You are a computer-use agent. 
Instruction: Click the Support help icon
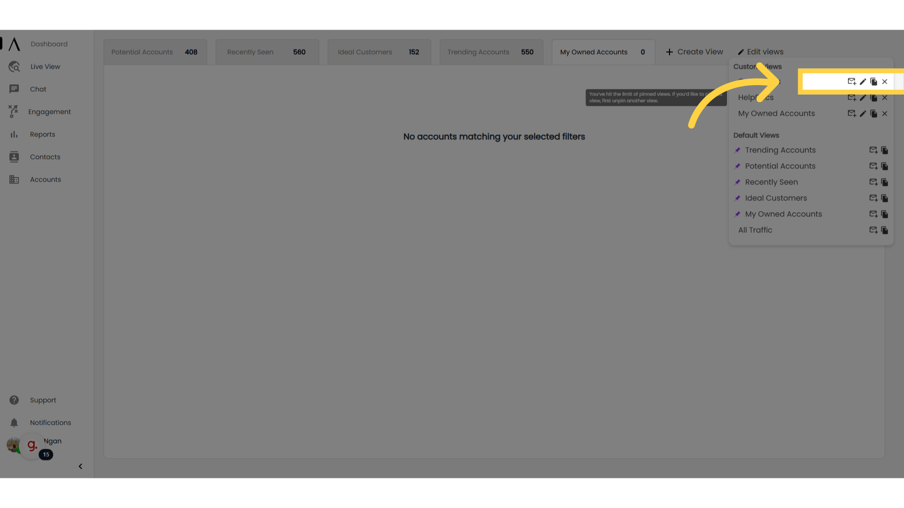click(x=14, y=400)
